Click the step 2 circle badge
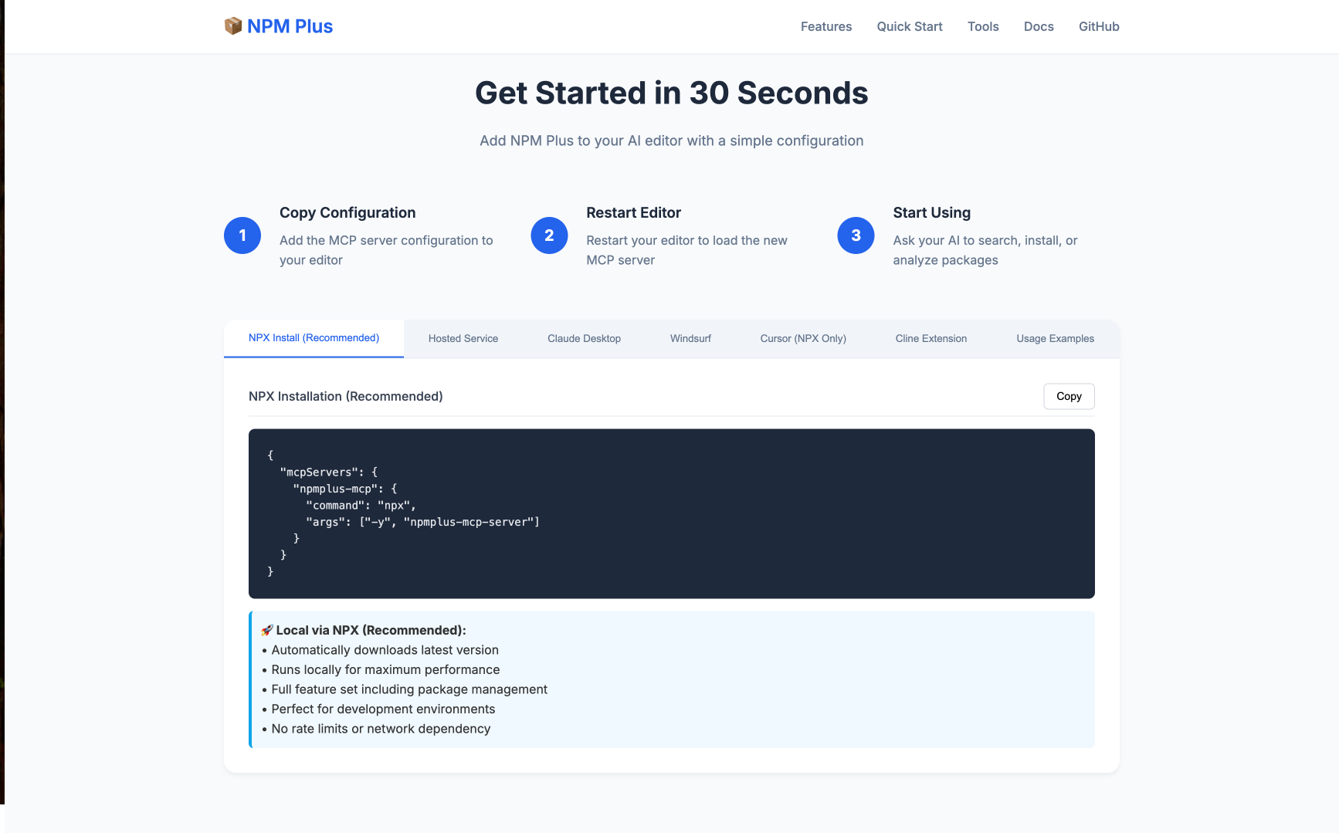 (549, 235)
